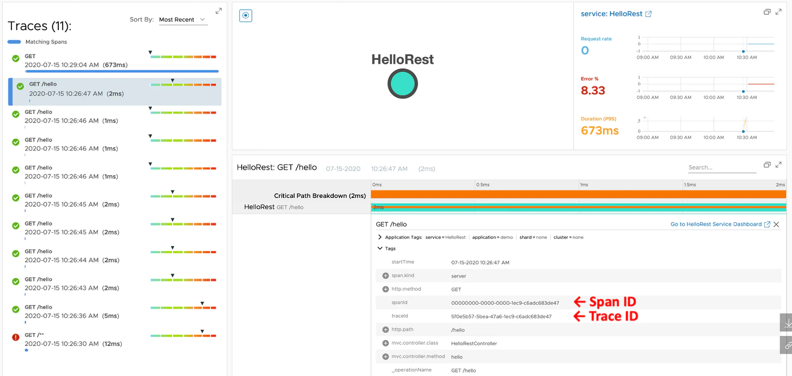Close the GET /hello span details
This screenshot has height=376, width=792.
pos(776,224)
